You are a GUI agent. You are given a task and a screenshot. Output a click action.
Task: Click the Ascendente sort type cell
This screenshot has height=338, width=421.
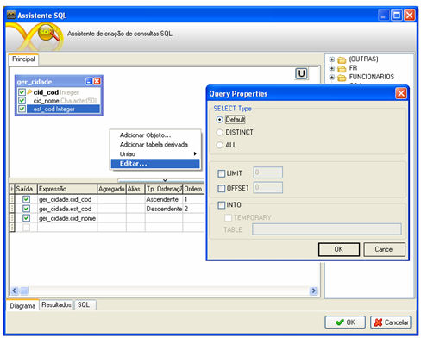pyautogui.click(x=164, y=199)
